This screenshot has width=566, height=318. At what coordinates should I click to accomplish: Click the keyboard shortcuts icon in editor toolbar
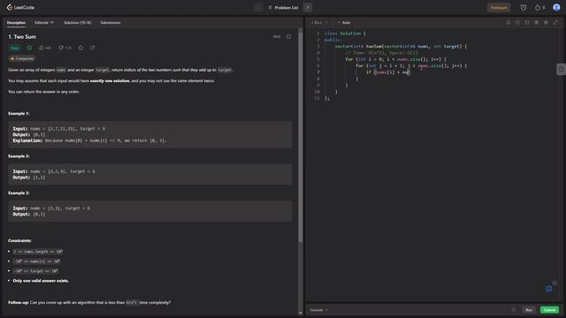pos(537,22)
